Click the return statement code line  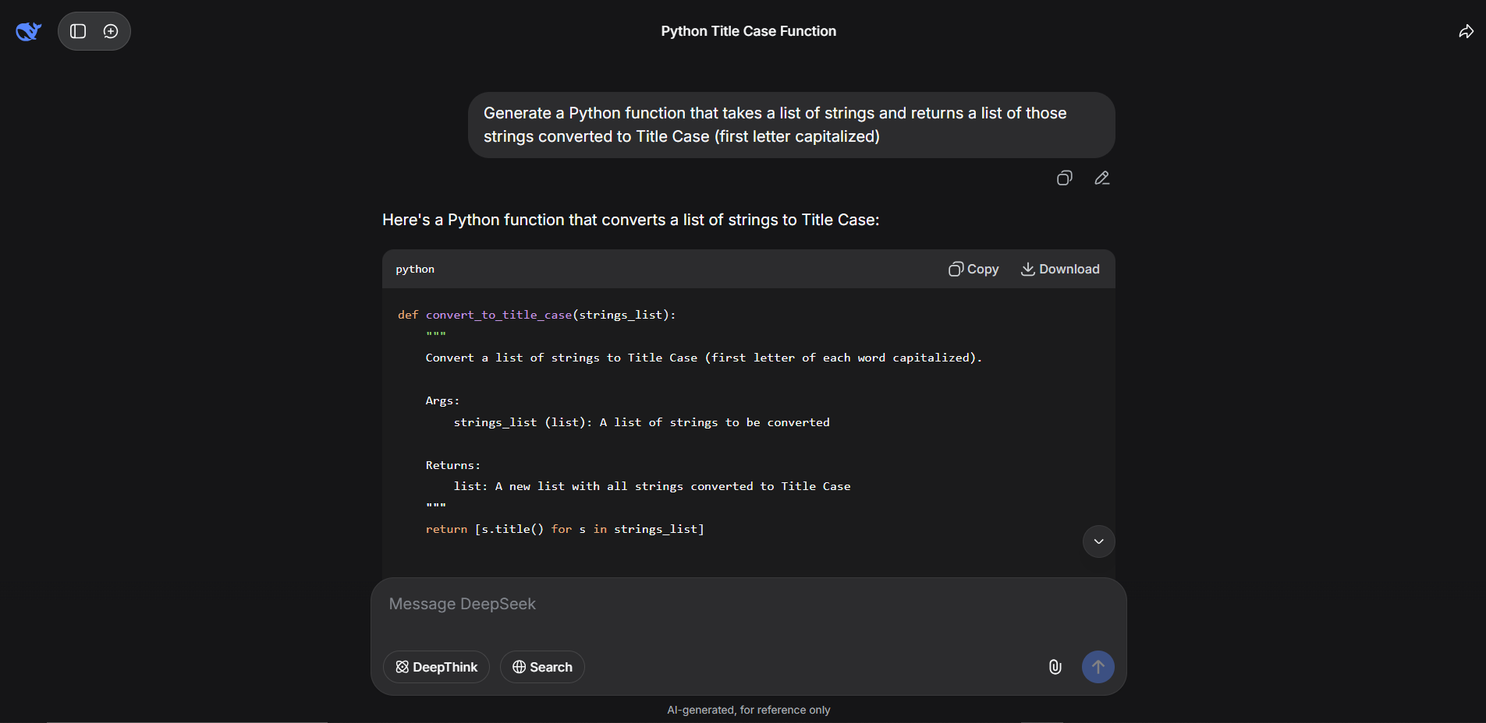[564, 529]
